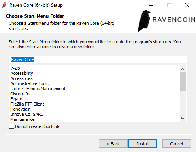The width and height of the screenshot is (196, 152).
Task: Click the Raven Core folder name field
Action: tap(98, 59)
